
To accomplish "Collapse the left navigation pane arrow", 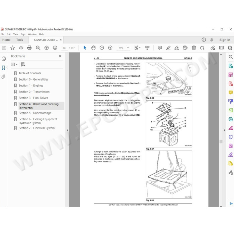I will click(x=68, y=130).
